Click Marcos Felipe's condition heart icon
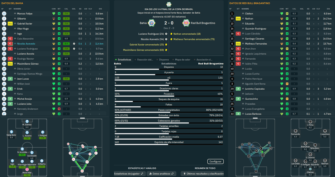The height and width of the screenshot is (177, 335). (54, 14)
